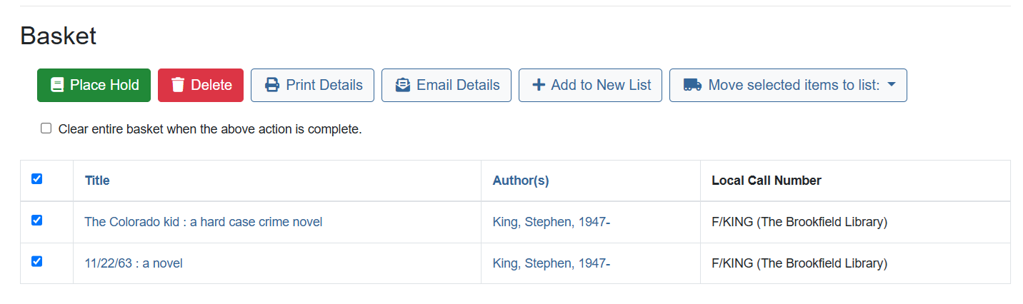This screenshot has width=1023, height=304.
Task: Click the truck icon on Move selected items
Action: pyautogui.click(x=692, y=85)
